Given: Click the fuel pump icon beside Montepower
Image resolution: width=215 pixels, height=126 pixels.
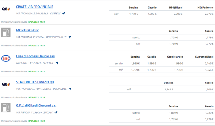Looking at the screenshot, I should point(6,33).
